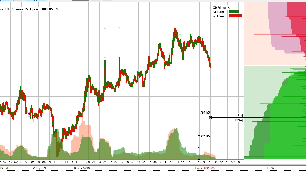This screenshot has height=181, width=306.
Task: Select minute 11 on the time axis
Action: [x=55, y=162]
